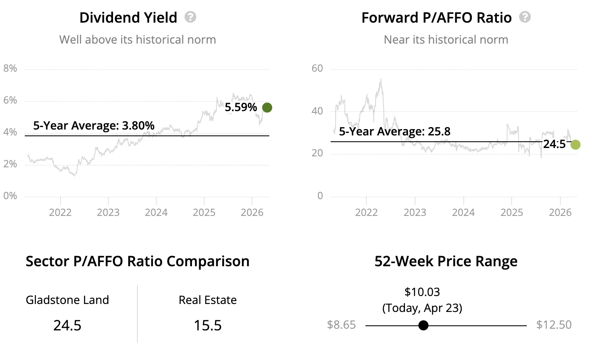Click the Sector P/AFFO Ratio Comparison heading
This screenshot has height=348, width=594.
point(137,261)
